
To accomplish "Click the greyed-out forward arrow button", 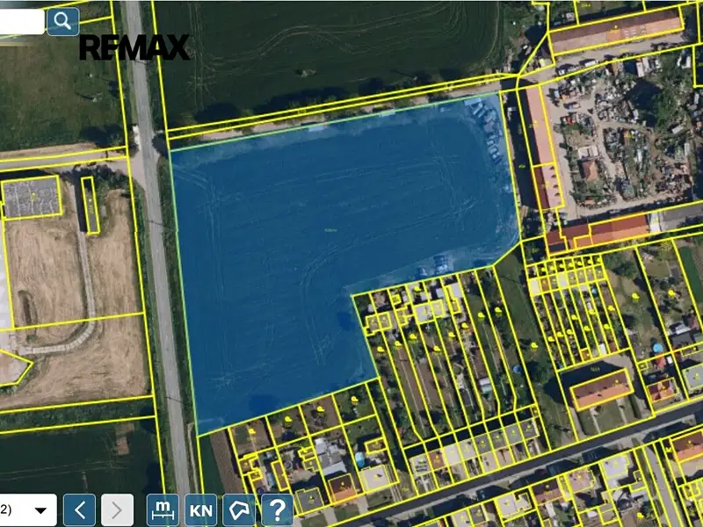I will [117, 510].
